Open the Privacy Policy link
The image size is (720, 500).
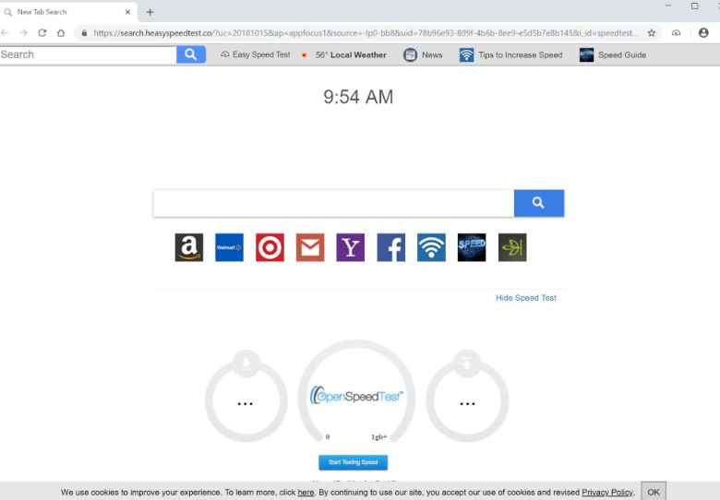point(607,493)
